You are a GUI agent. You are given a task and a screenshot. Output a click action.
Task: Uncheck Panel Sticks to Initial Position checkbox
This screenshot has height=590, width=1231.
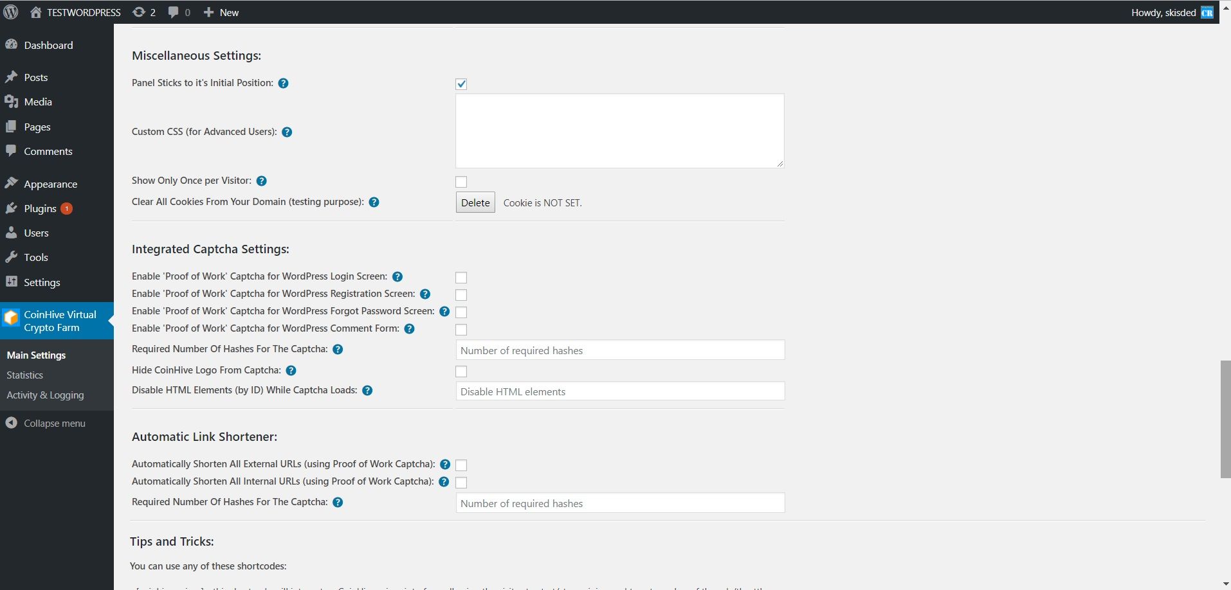[461, 84]
